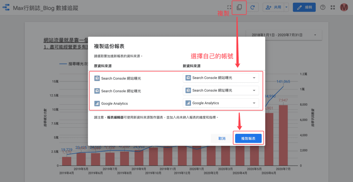Click the 編輯 edit button
This screenshot has width=353, height=182.
click(304, 7)
